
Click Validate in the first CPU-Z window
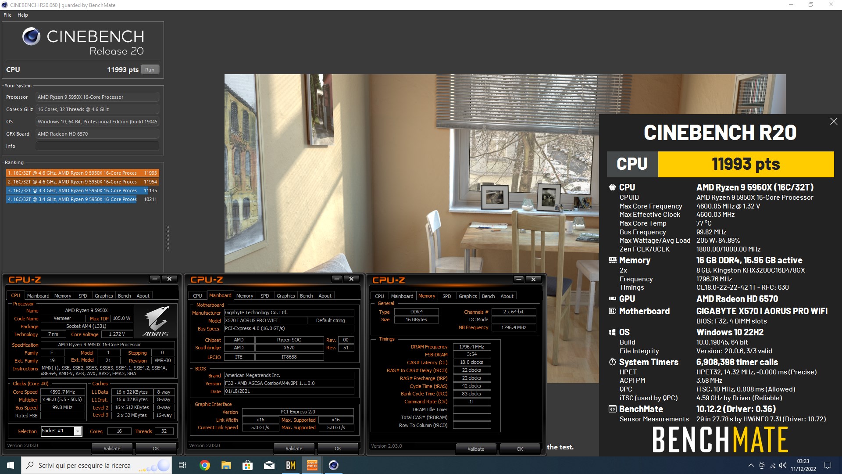tap(112, 449)
